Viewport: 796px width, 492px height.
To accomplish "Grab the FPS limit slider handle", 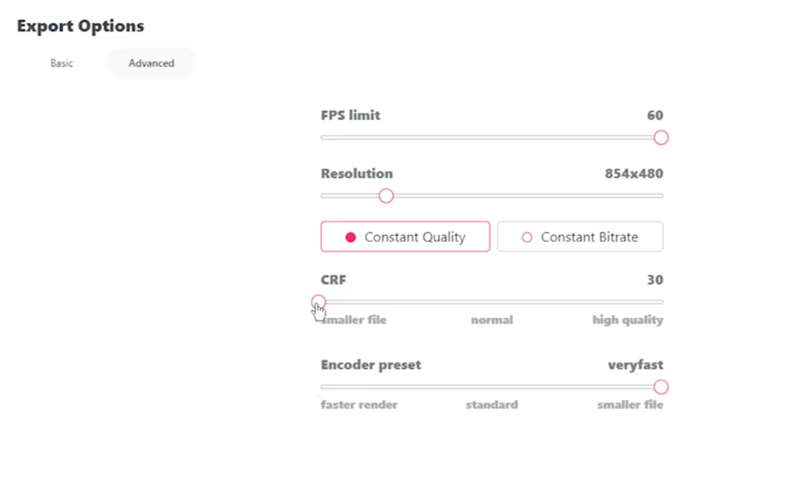I will [x=661, y=138].
